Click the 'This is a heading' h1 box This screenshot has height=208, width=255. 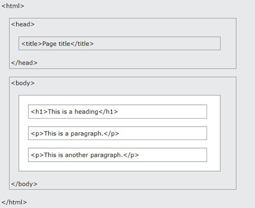point(117,111)
